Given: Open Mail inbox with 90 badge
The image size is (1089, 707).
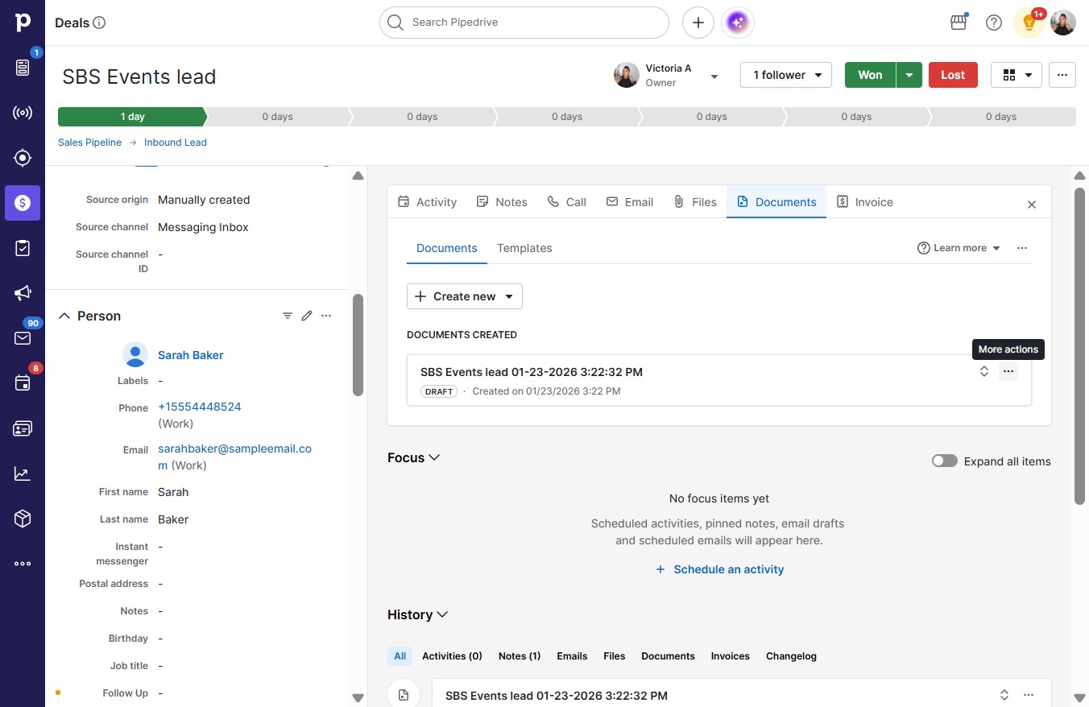Looking at the screenshot, I should coord(23,338).
